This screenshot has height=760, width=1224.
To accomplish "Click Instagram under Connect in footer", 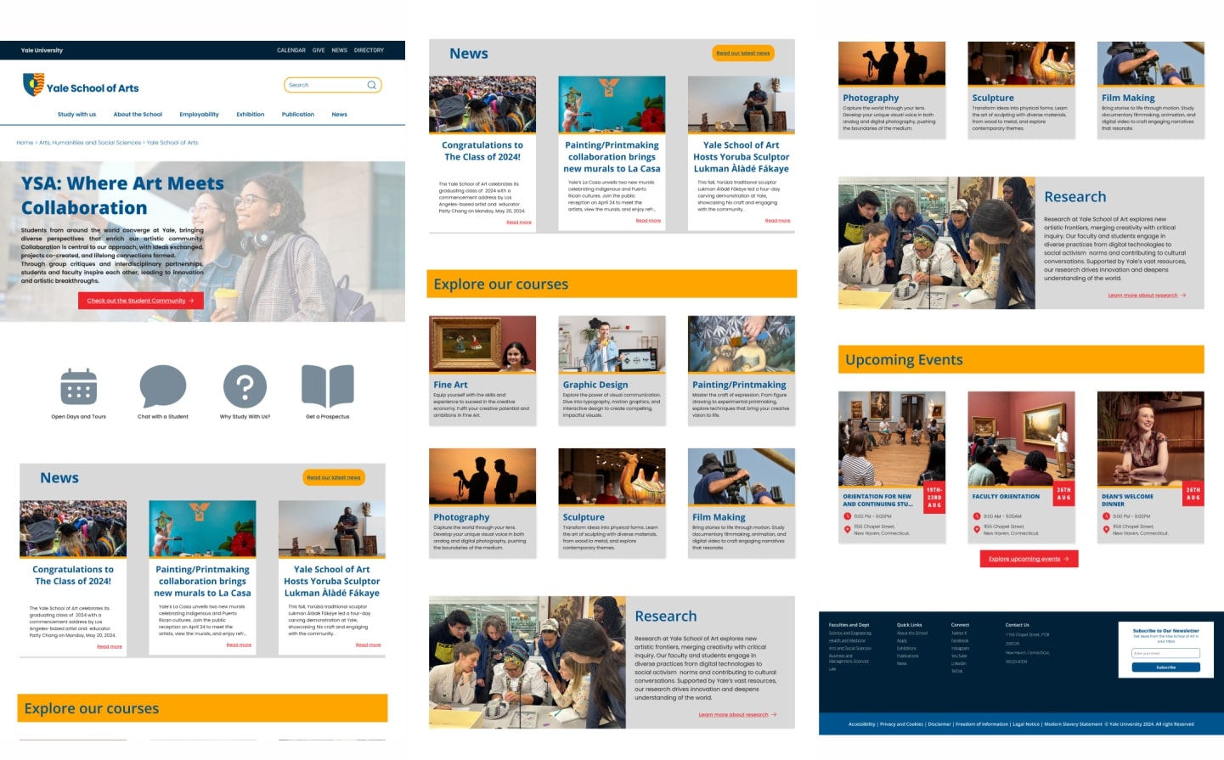I will click(x=959, y=648).
